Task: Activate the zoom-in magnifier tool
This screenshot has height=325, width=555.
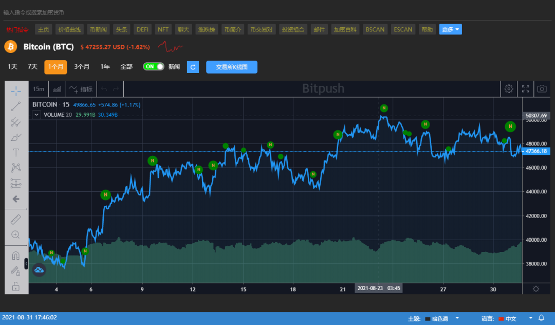Action: (16, 234)
